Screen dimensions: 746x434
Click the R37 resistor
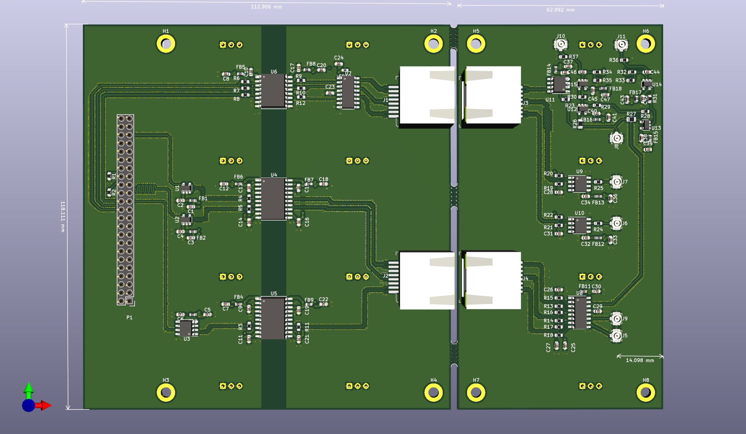(563, 57)
